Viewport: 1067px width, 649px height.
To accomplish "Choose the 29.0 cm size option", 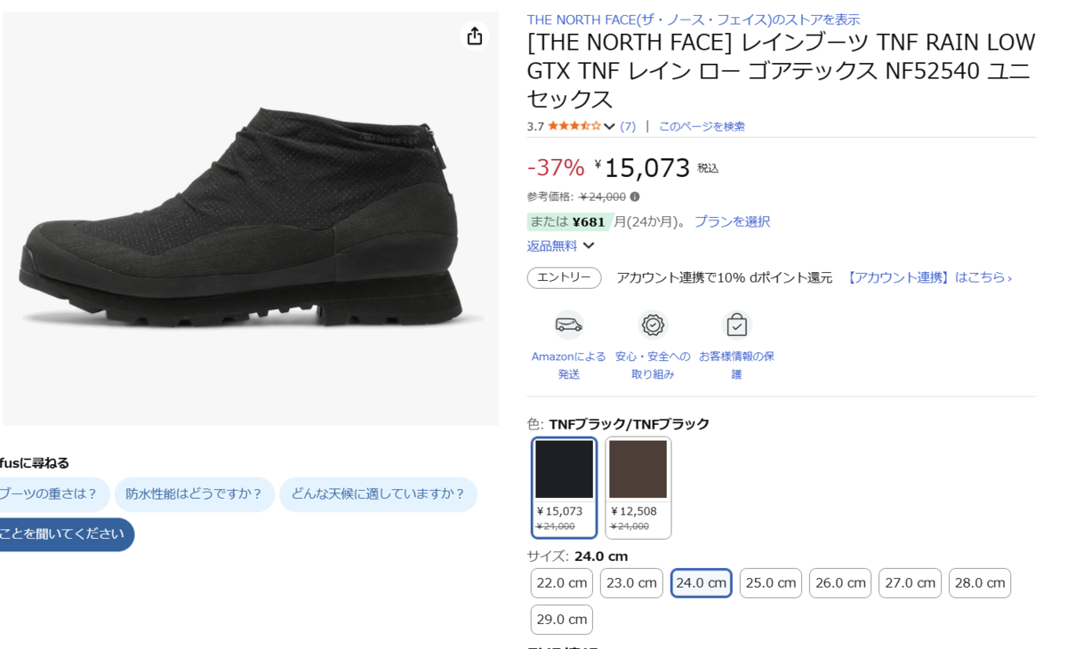I will click(562, 620).
